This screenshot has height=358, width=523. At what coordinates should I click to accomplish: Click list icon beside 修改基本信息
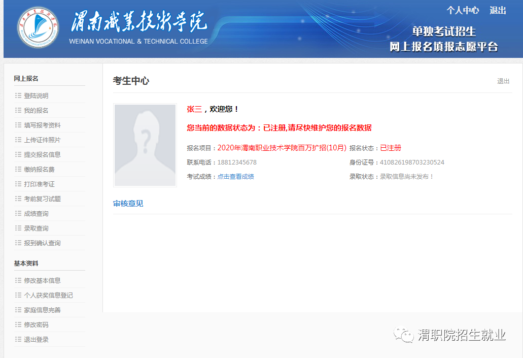click(x=18, y=280)
